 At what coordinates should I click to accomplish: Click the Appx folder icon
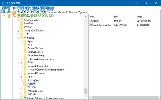(25, 41)
